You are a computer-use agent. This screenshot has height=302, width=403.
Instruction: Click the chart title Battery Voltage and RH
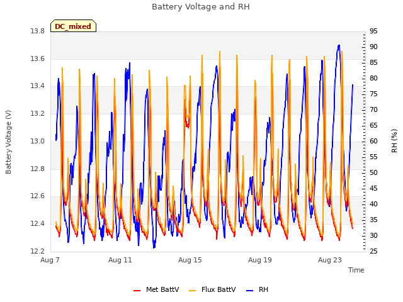[x=201, y=7]
